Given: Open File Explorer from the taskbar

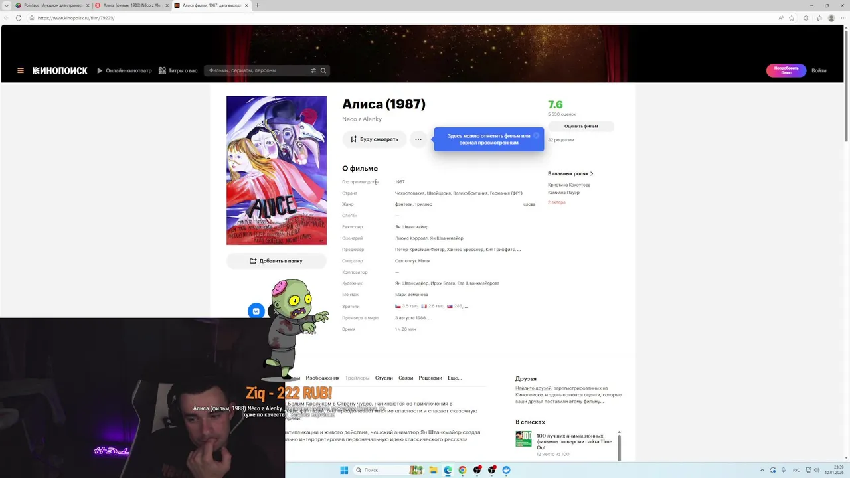Looking at the screenshot, I should pyautogui.click(x=433, y=470).
